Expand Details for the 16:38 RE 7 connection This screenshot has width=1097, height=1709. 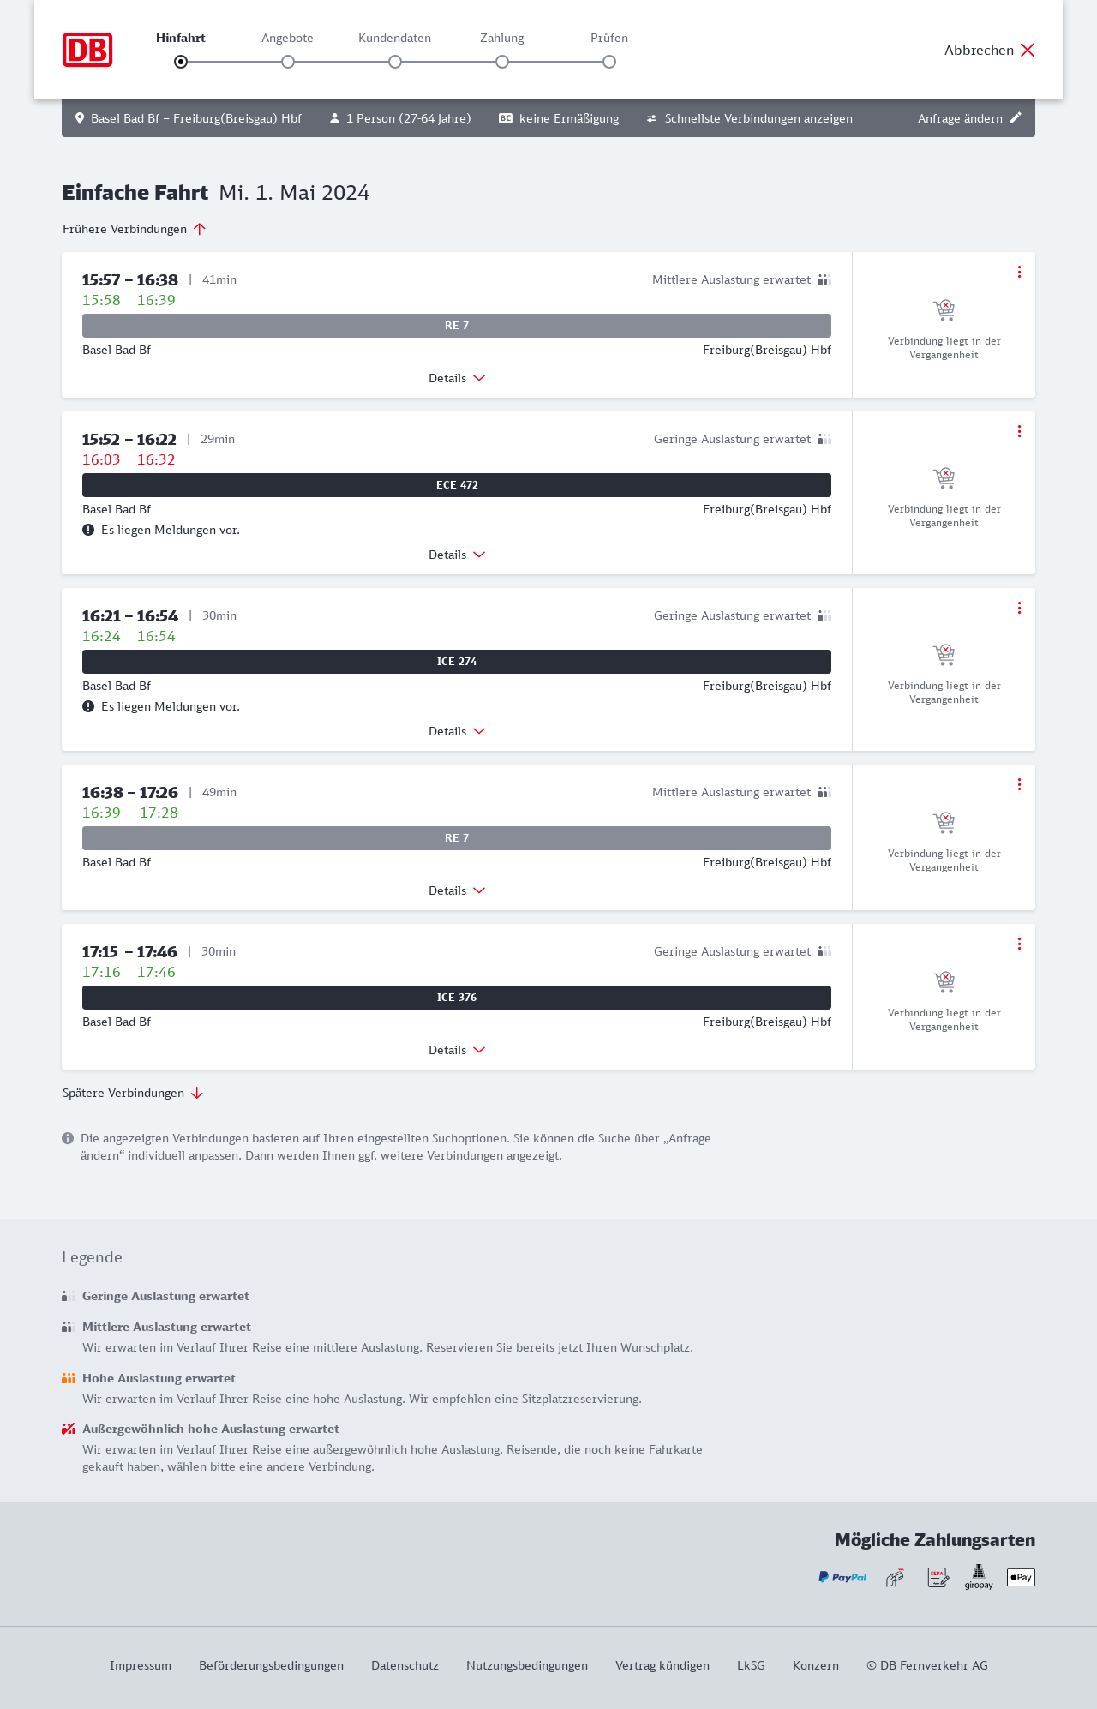457,890
